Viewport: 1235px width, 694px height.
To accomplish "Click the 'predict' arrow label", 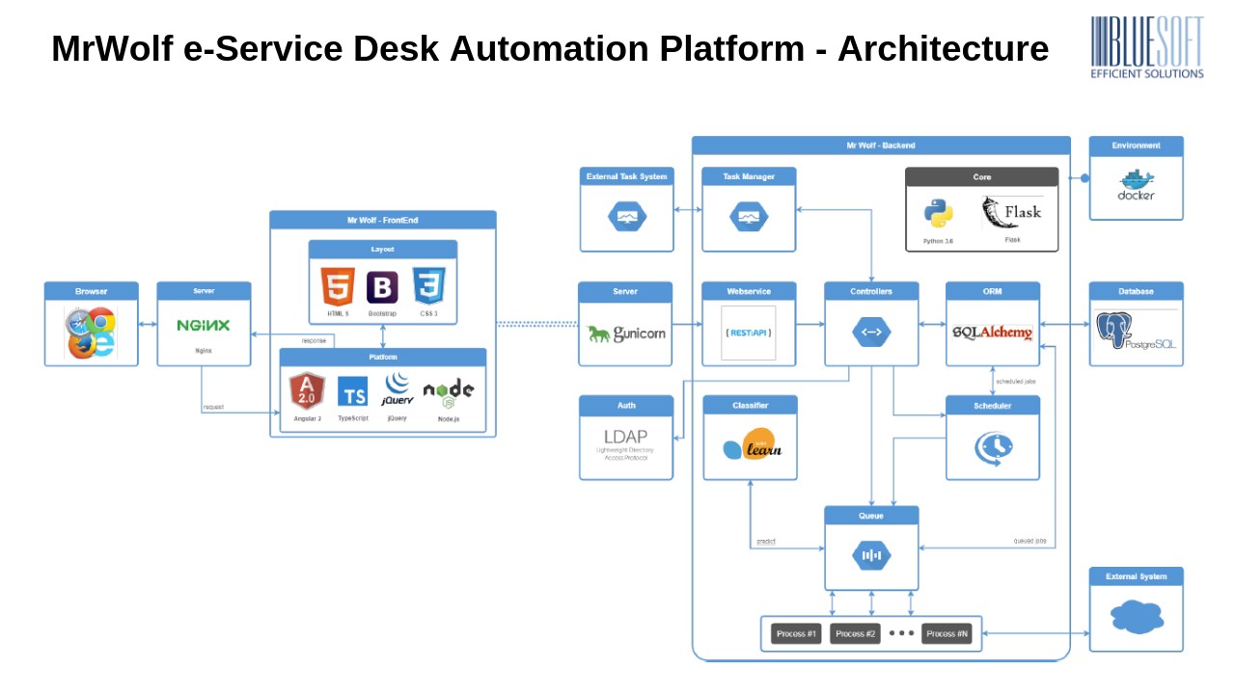I will [x=766, y=542].
